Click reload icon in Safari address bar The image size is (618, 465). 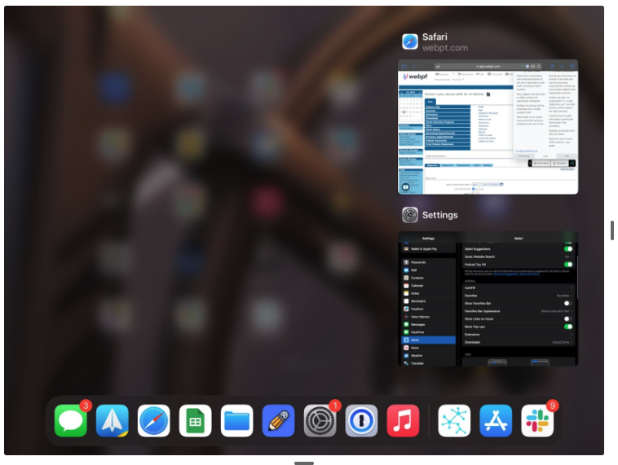pos(539,66)
